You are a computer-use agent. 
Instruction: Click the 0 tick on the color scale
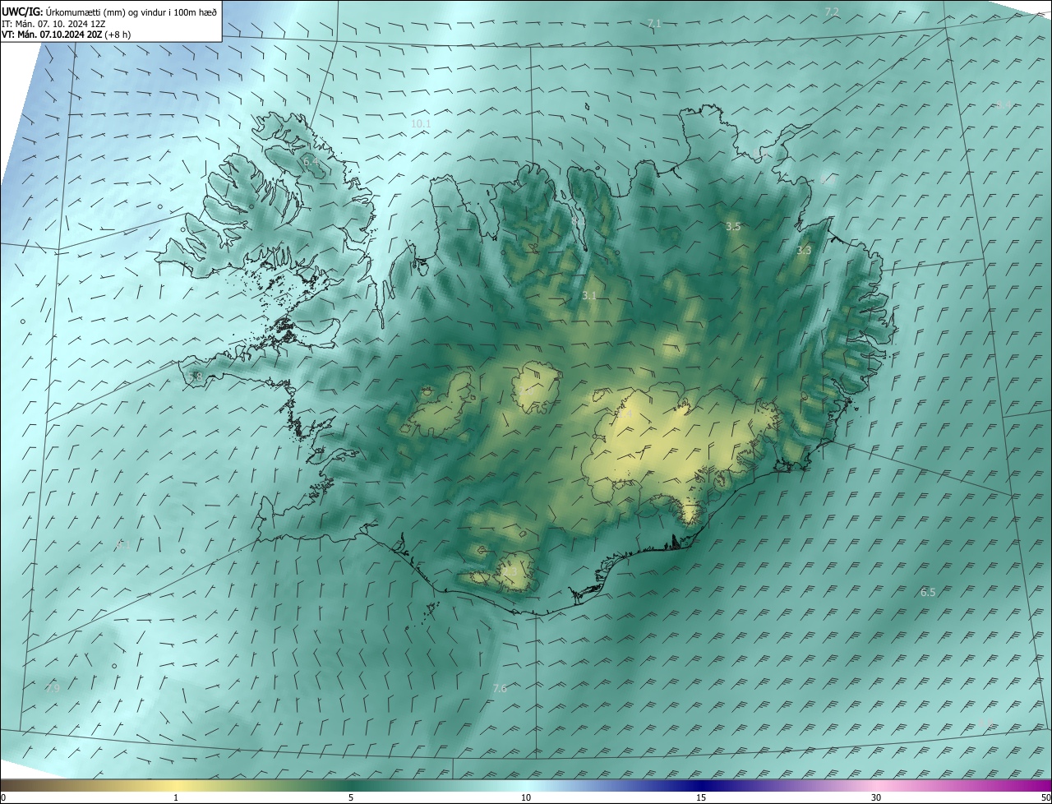tap(3, 797)
